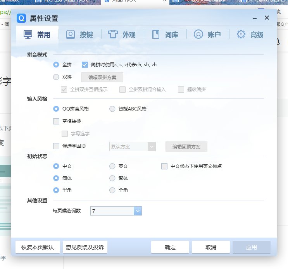The width and height of the screenshot is (288, 269).
Task: Click the user avatar icon of 账户 tab
Action: 198,34
